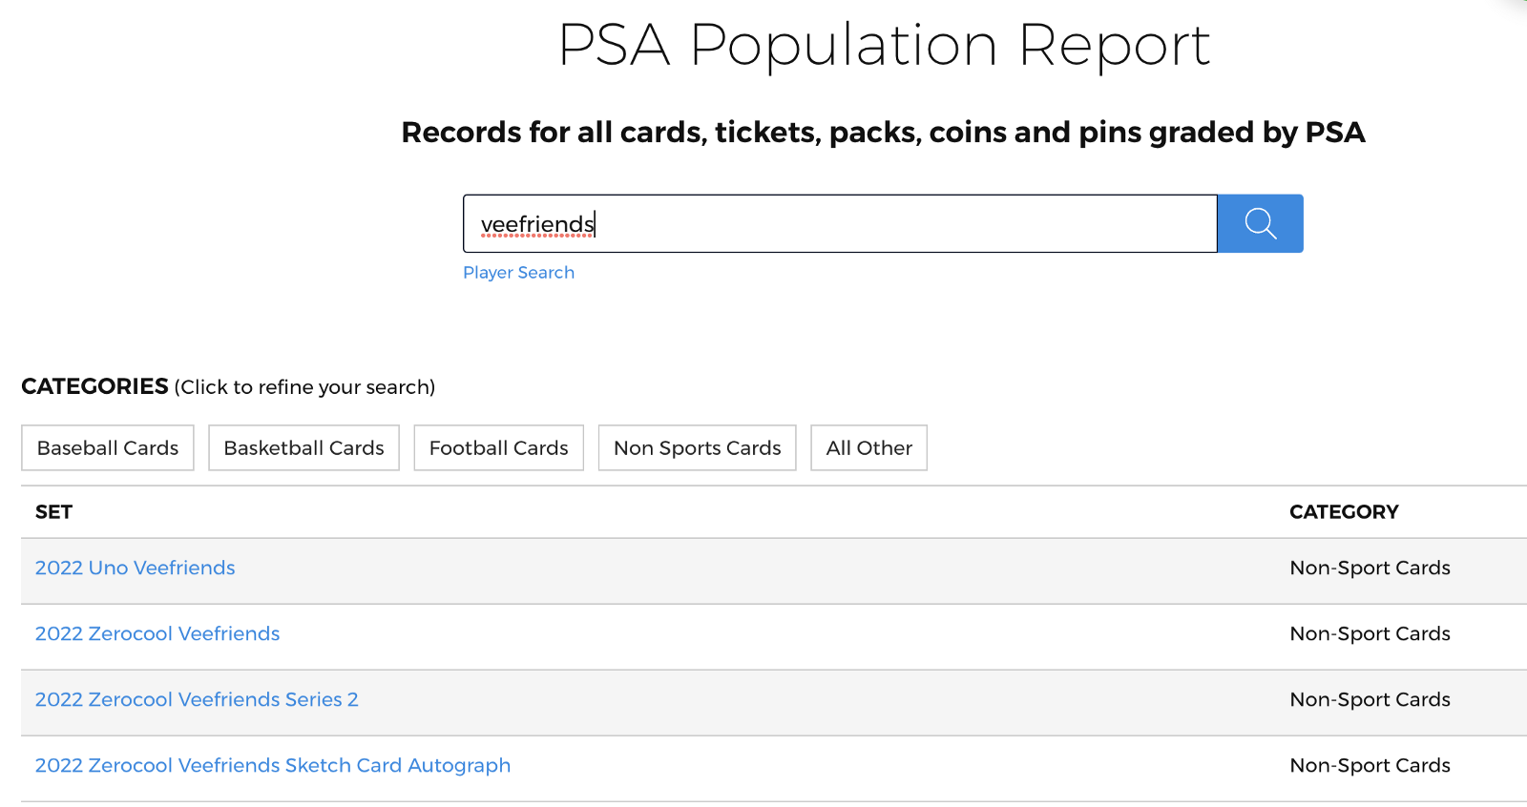Select Non-Sport Cards in Uno Veefriends row
This screenshot has width=1527, height=807.
(1370, 568)
